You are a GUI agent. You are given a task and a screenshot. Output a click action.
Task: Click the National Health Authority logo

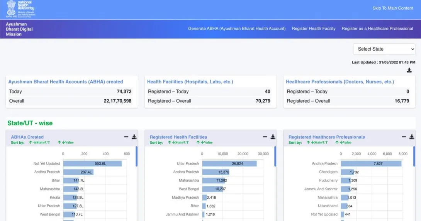pyautogui.click(x=21, y=9)
